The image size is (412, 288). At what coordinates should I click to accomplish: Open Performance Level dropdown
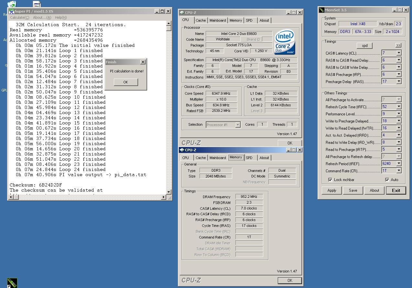pyautogui.click(x=399, y=114)
